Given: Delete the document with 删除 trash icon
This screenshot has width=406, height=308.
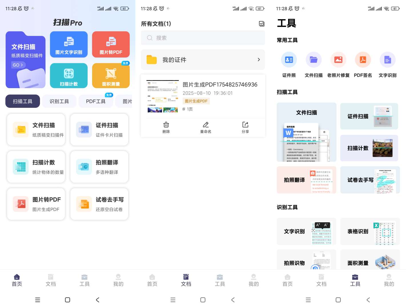Looking at the screenshot, I should click(166, 127).
